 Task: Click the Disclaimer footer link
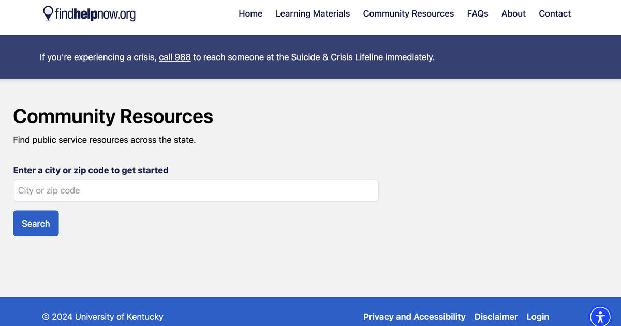point(496,316)
